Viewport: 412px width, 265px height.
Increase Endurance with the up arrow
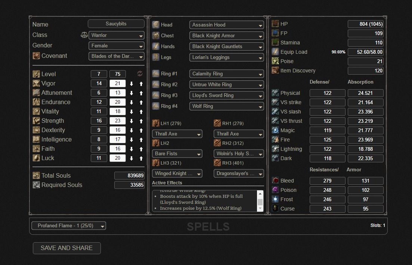pyautogui.click(x=141, y=102)
